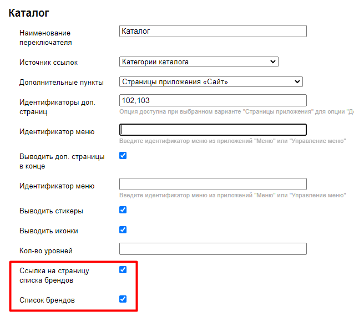Click the 'Наименование переключателя' text field
Screen dimensions: 354x317
pyautogui.click(x=213, y=31)
